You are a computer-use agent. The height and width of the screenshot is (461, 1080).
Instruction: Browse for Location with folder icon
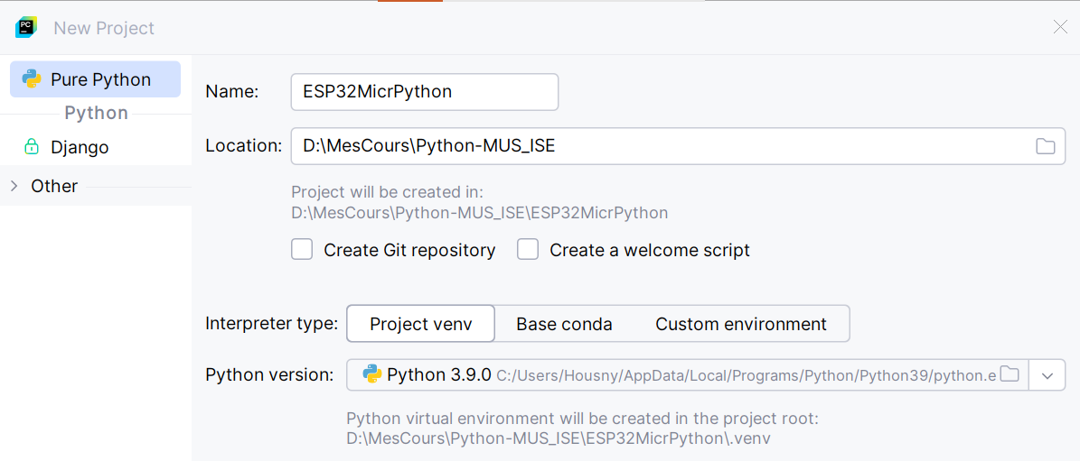tap(1046, 145)
